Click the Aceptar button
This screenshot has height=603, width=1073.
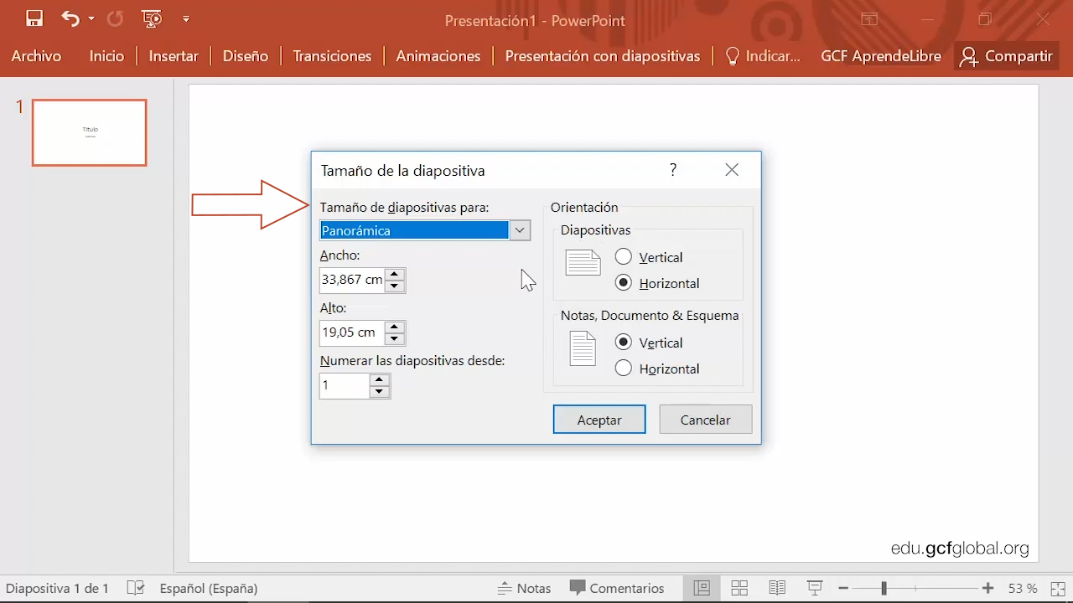599,420
